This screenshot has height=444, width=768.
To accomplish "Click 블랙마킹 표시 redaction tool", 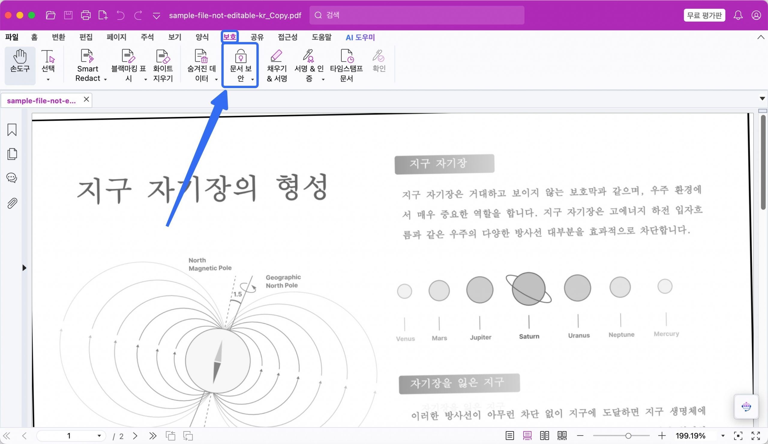I will pyautogui.click(x=128, y=65).
